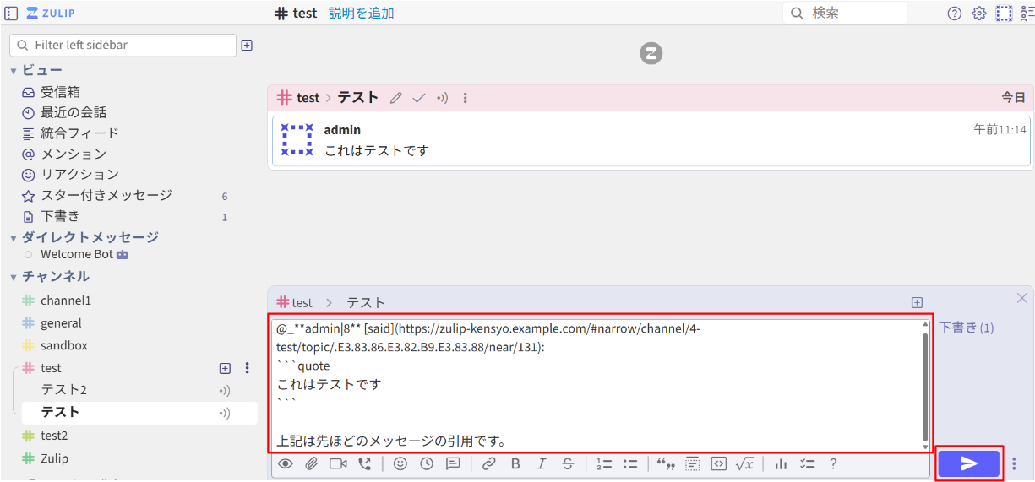The image size is (1035, 482).
Task: Toggle bold formatting
Action: [515, 463]
